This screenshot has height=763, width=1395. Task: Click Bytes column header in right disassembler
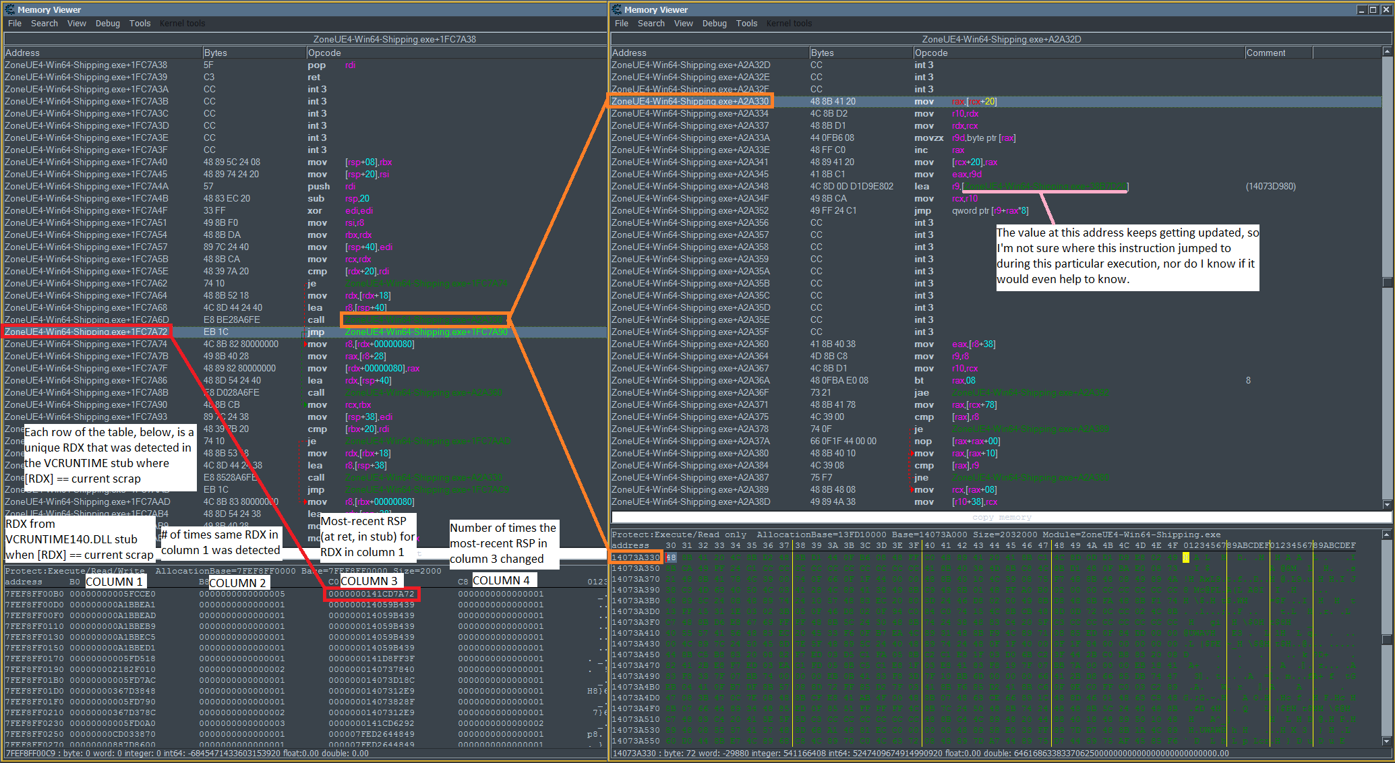[x=861, y=53]
